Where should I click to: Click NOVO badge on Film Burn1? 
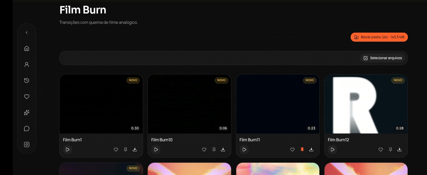click(x=133, y=80)
